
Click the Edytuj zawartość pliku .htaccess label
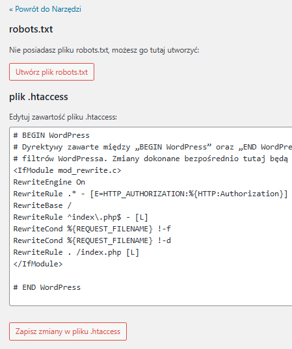[x=63, y=117]
